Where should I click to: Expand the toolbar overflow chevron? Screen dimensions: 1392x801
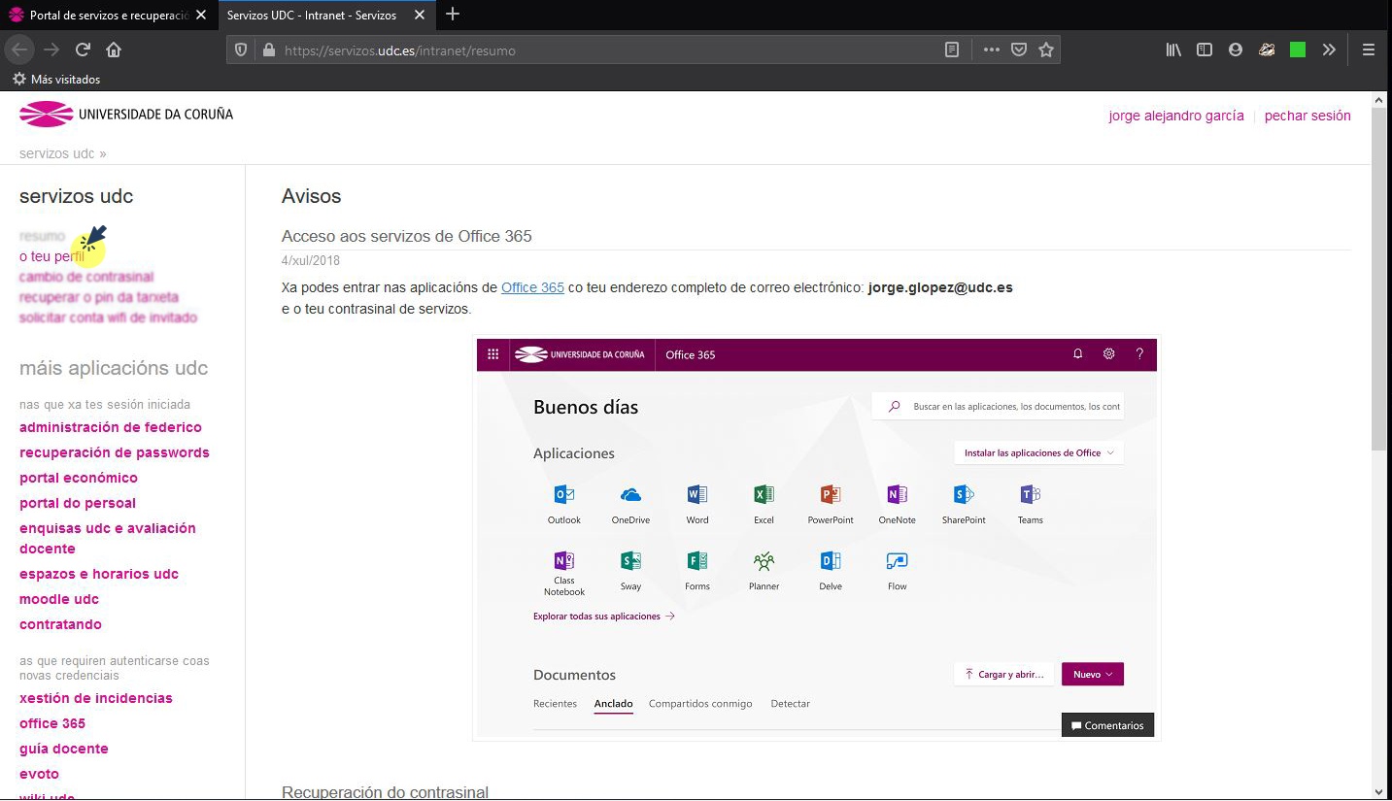[x=1329, y=50]
